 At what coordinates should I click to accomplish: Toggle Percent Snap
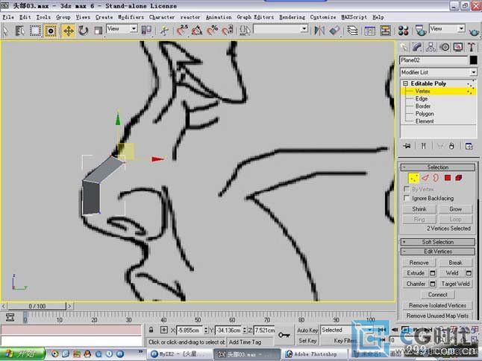pos(212,31)
